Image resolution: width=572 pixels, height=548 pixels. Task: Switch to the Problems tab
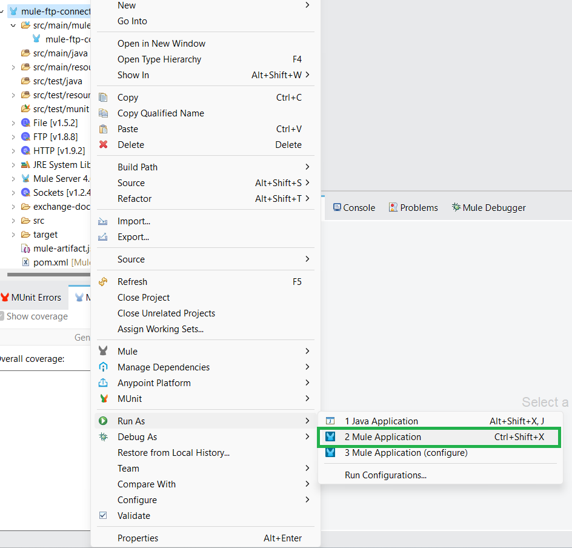coord(413,208)
